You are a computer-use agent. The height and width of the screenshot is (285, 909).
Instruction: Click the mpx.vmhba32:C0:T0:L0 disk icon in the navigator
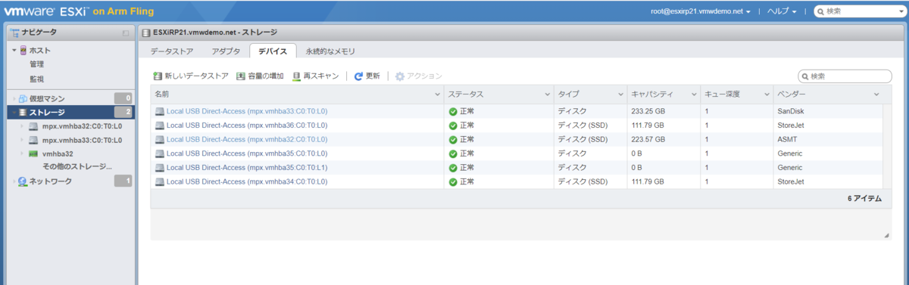coord(33,126)
